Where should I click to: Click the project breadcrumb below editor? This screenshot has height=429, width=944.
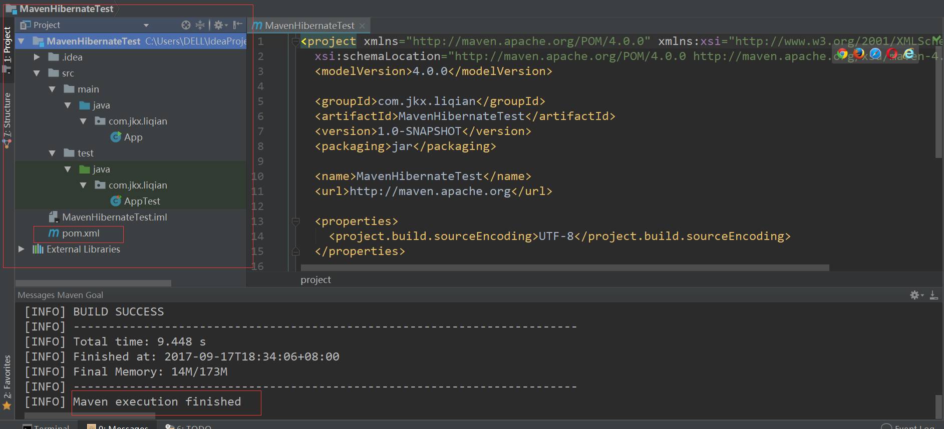click(316, 279)
